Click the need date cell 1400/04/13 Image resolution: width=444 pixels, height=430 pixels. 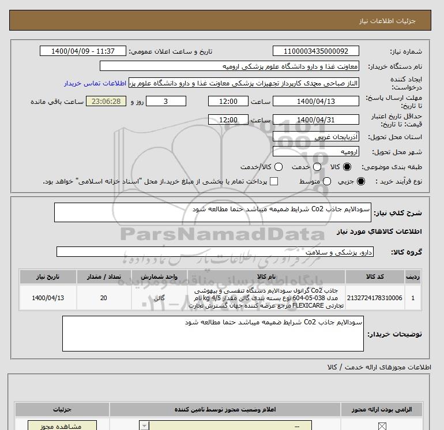(x=48, y=298)
